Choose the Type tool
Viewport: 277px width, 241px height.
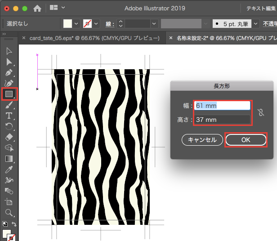click(x=9, y=116)
